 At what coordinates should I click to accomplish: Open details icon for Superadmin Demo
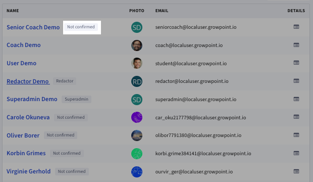(x=296, y=99)
